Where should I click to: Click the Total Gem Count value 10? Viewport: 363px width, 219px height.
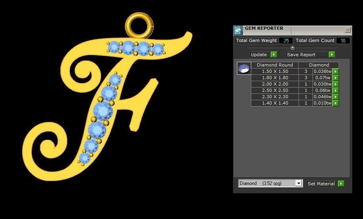(343, 40)
